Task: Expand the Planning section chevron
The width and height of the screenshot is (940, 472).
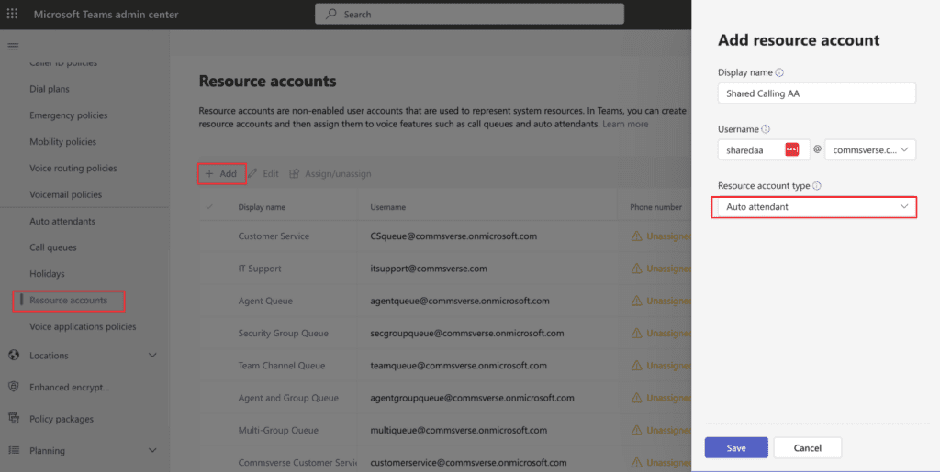Action: click(152, 451)
